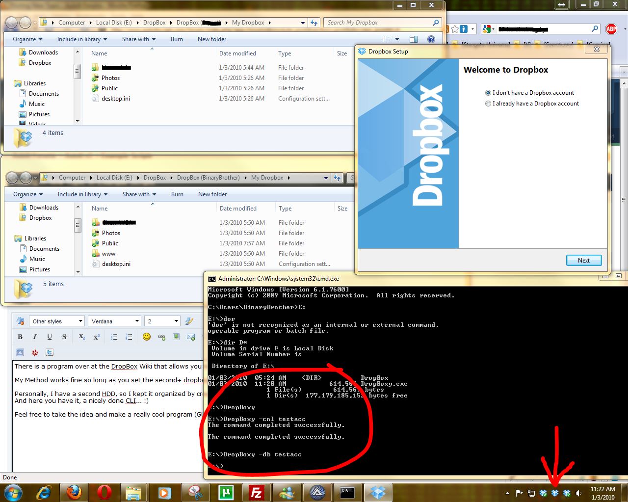Sort by Type column in bottom Explorer window

285,209
